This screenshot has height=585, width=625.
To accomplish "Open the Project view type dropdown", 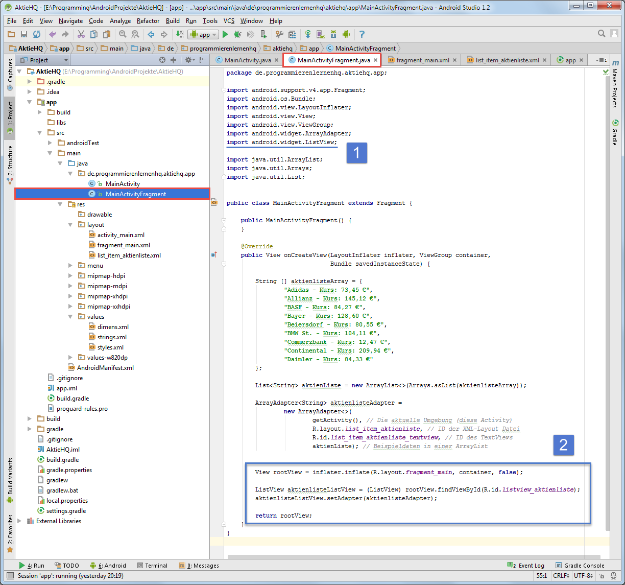I will click(42, 60).
